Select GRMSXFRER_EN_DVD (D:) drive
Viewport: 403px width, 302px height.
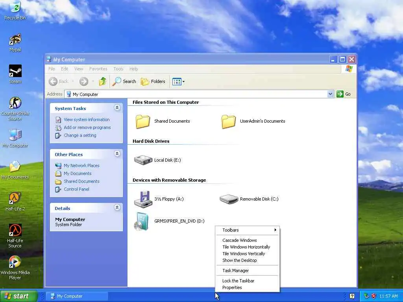pos(169,221)
